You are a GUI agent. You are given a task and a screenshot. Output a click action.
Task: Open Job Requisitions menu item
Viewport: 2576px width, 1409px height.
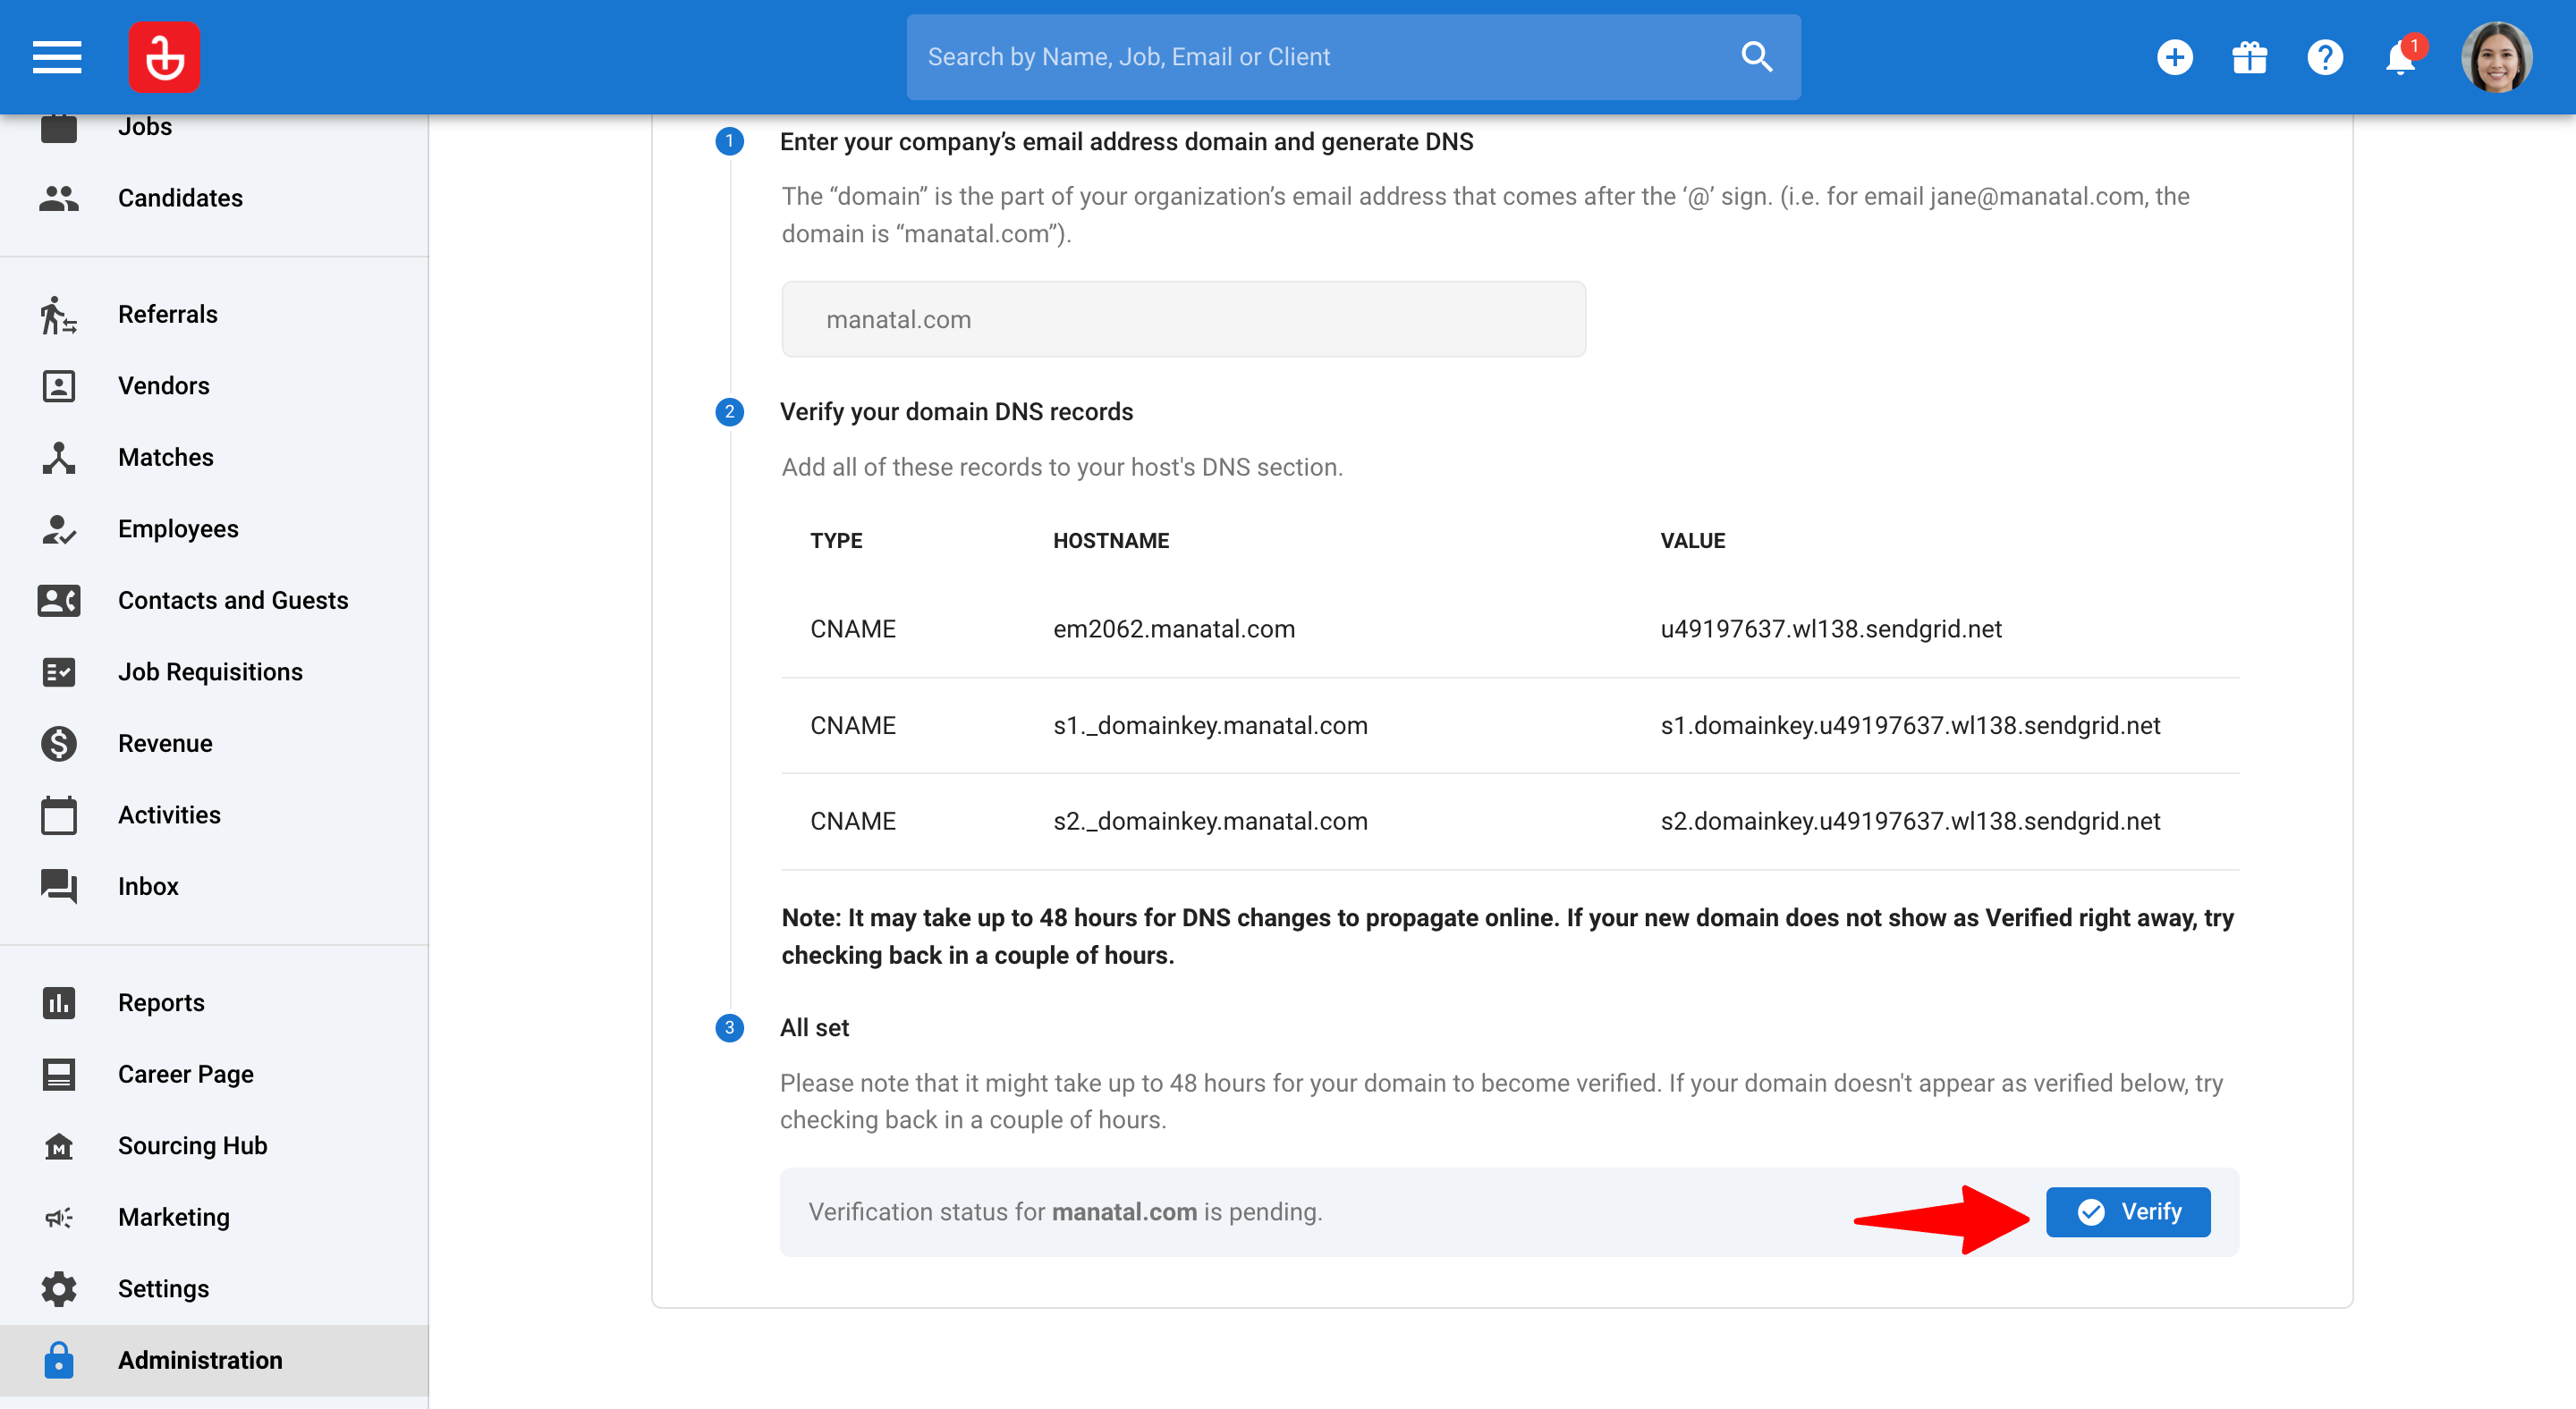coord(214,671)
